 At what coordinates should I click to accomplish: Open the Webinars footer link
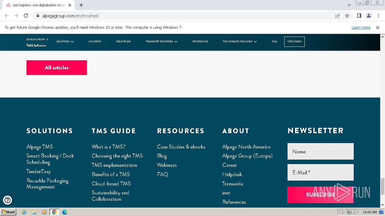[x=167, y=165]
